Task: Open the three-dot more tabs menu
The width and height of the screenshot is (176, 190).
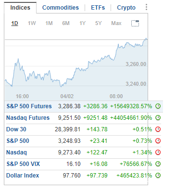Action: (146, 7)
